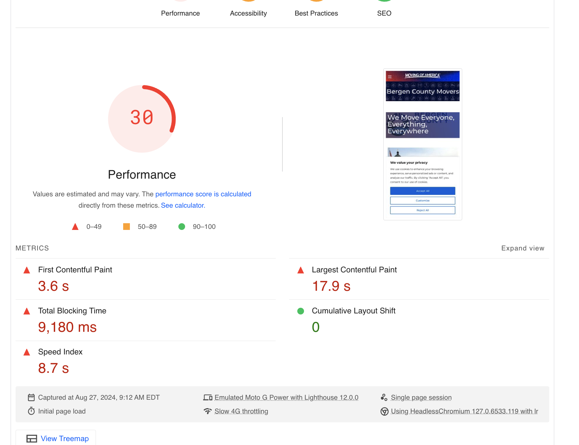579x445 pixels.
Task: Open the Single page session details
Action: [421, 397]
